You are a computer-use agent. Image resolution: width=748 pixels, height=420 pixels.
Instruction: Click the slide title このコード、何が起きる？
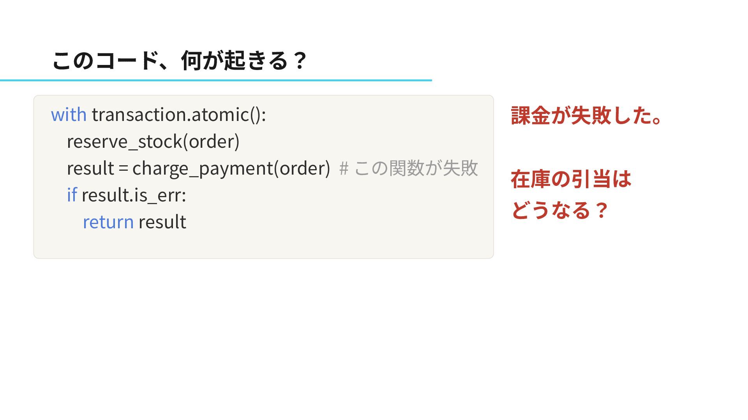click(180, 61)
